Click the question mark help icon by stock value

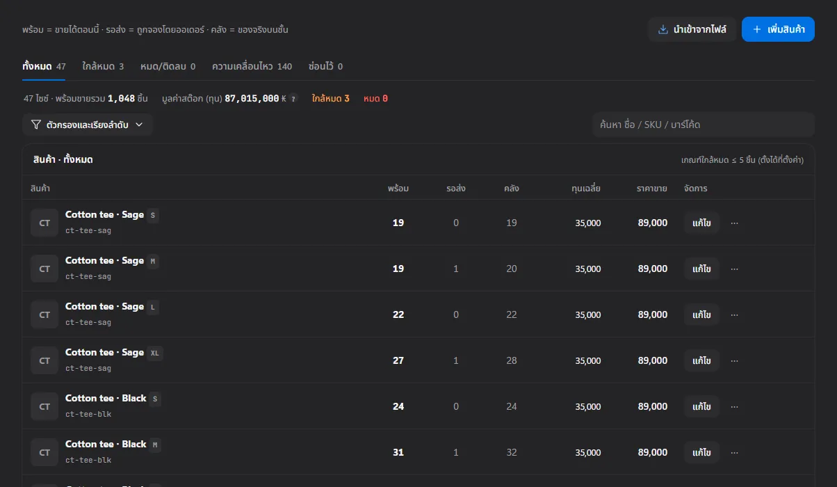(x=293, y=99)
